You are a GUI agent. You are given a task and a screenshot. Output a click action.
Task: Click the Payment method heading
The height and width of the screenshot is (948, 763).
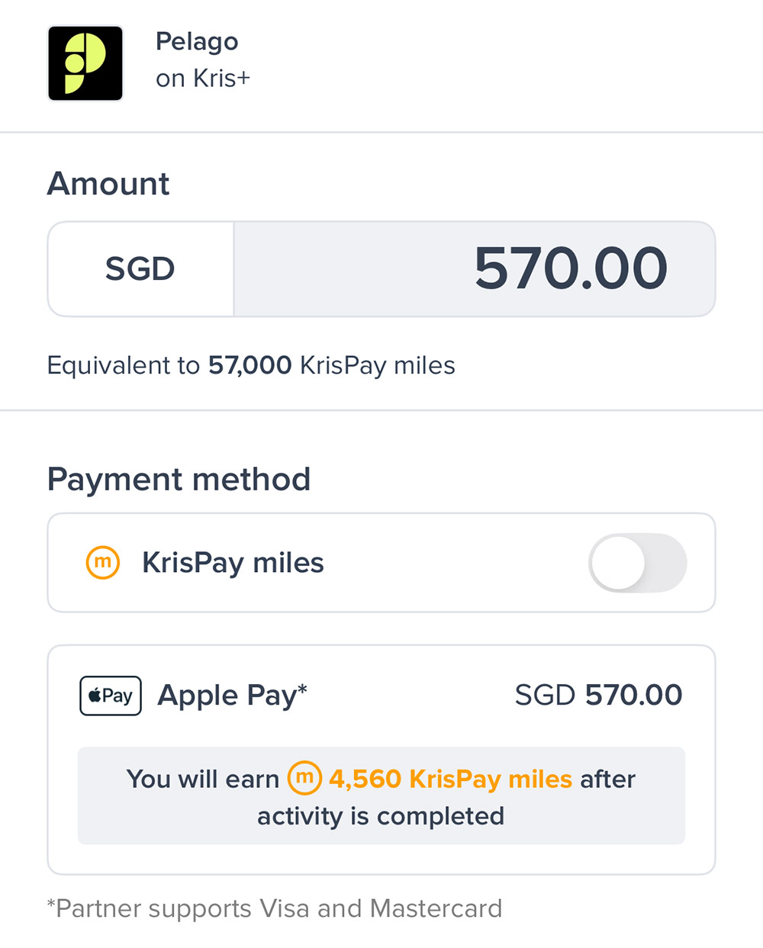pyautogui.click(x=179, y=480)
